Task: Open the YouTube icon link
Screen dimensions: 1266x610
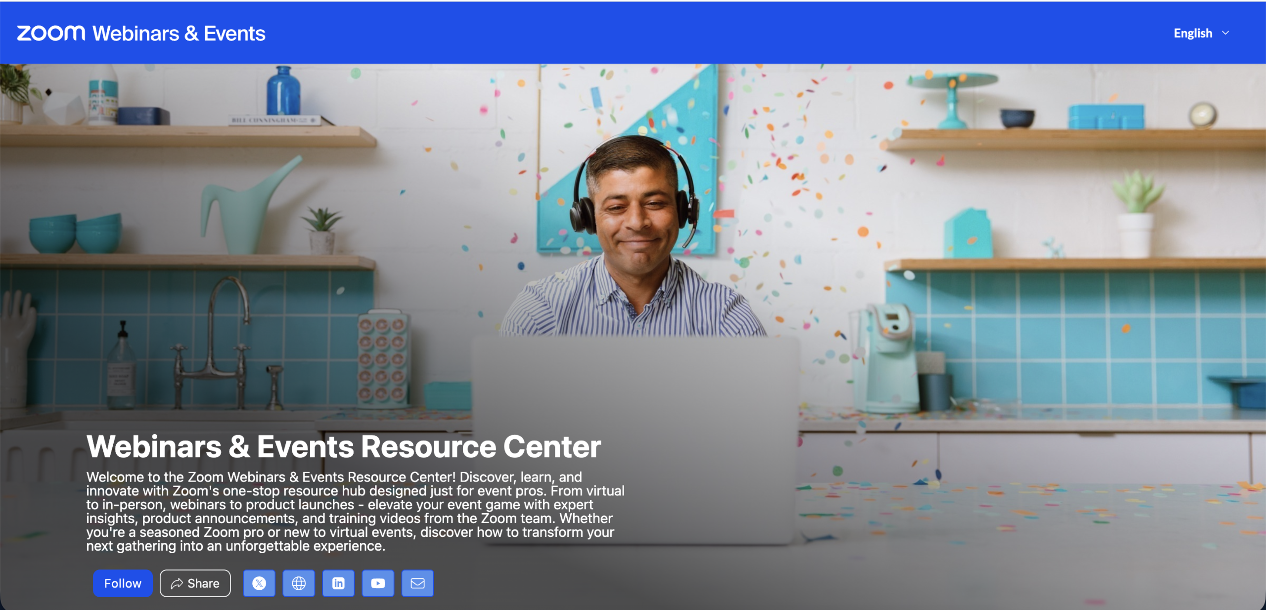Action: (x=378, y=583)
